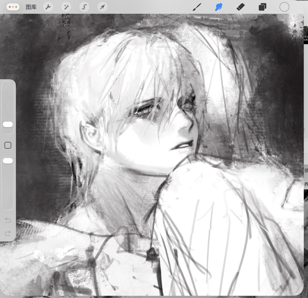Select the blue Smudge tool
Image resolution: width=308 pixels, height=298 pixels.
[218, 7]
